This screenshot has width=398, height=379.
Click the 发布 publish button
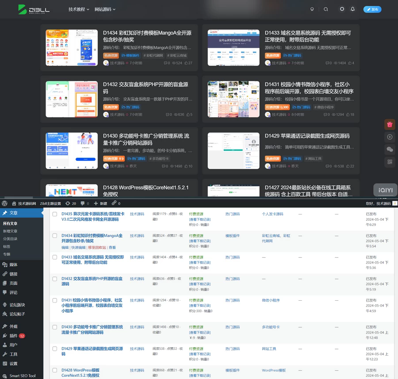click(x=373, y=9)
